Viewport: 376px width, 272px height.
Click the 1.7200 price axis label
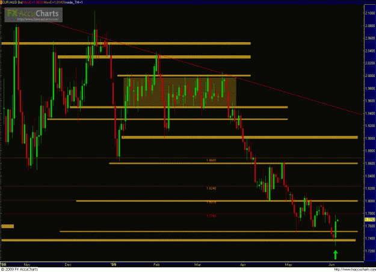(370, 251)
